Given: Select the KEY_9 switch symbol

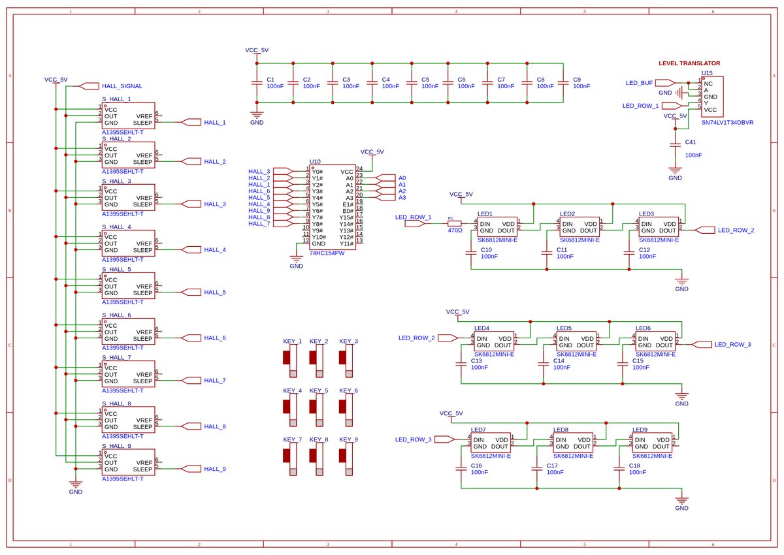Looking at the screenshot, I should 346,459.
